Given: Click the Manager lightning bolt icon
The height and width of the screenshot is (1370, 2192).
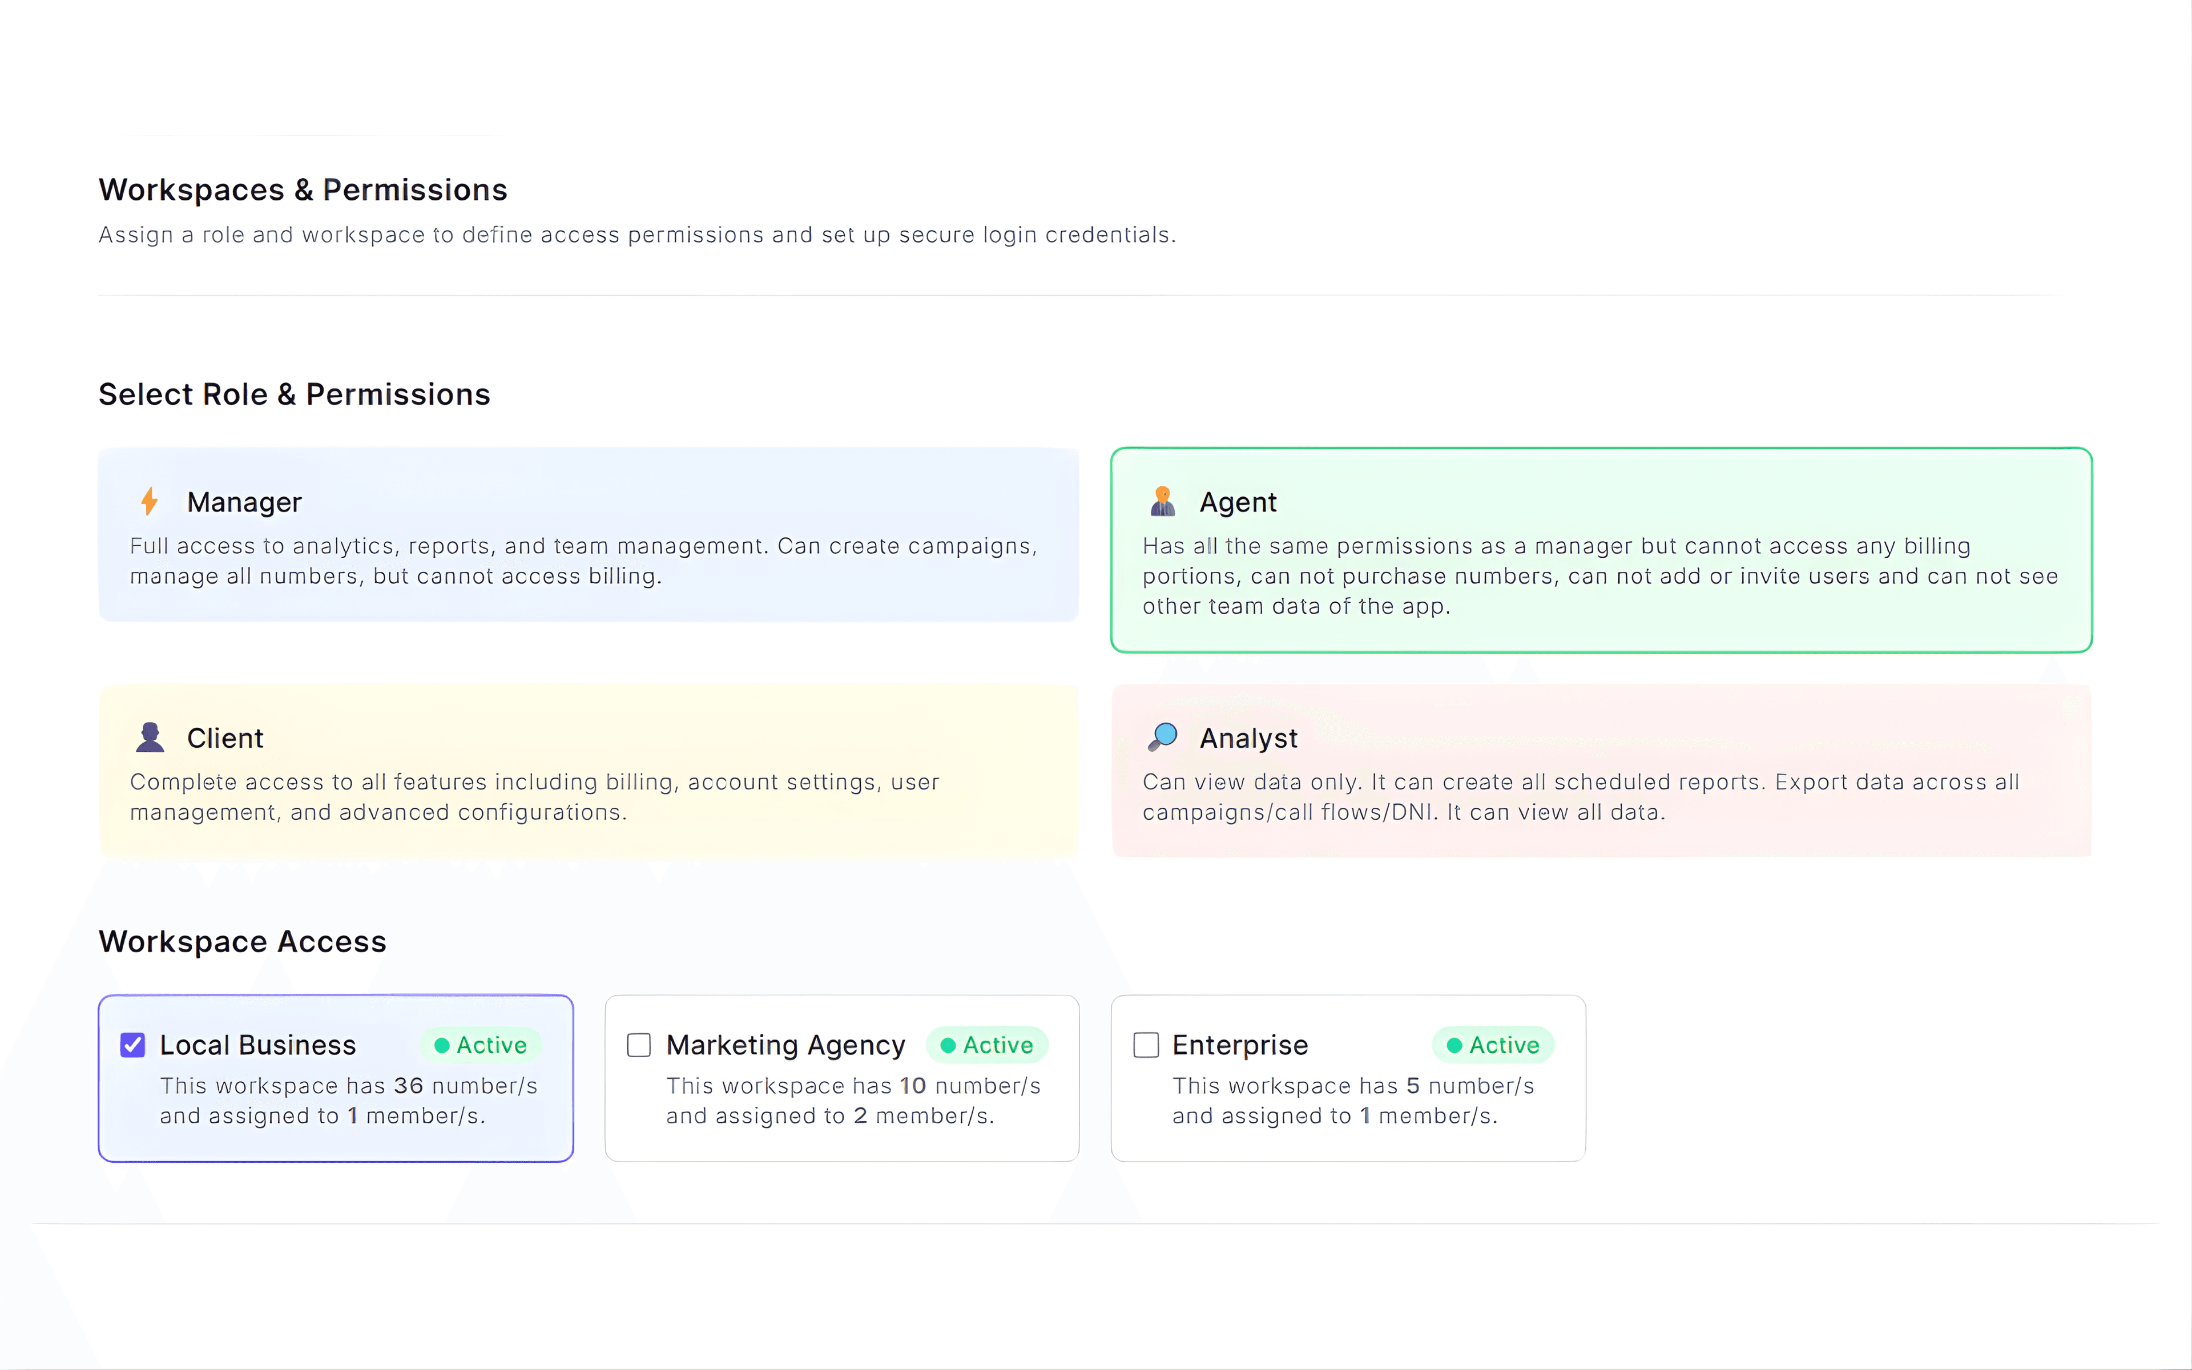Looking at the screenshot, I should [150, 501].
